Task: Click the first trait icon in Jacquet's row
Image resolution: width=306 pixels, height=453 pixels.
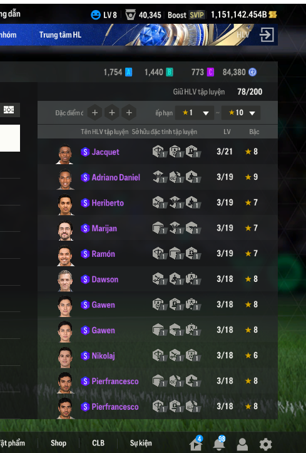Action: pyautogui.click(x=158, y=152)
